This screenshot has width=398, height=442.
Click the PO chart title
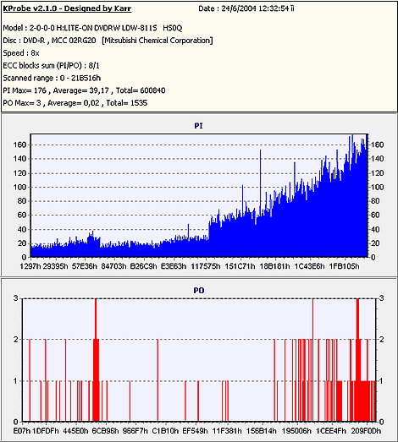pyautogui.click(x=199, y=291)
